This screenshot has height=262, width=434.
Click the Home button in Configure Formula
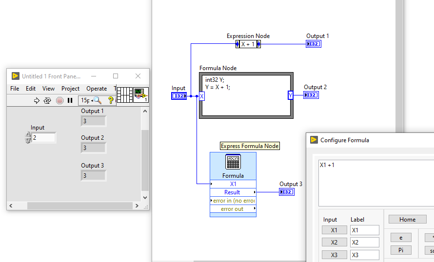click(x=407, y=220)
